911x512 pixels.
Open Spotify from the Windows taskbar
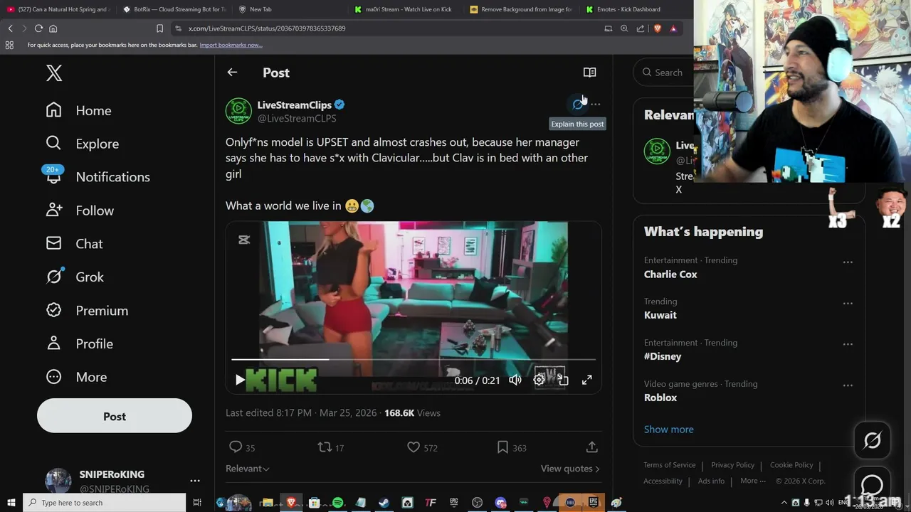(337, 503)
